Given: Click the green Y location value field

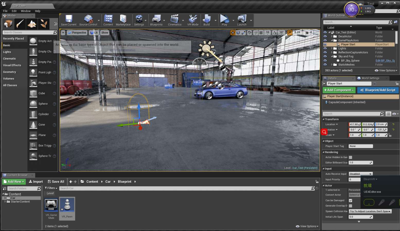Looking at the screenshot, I should click(368, 124).
